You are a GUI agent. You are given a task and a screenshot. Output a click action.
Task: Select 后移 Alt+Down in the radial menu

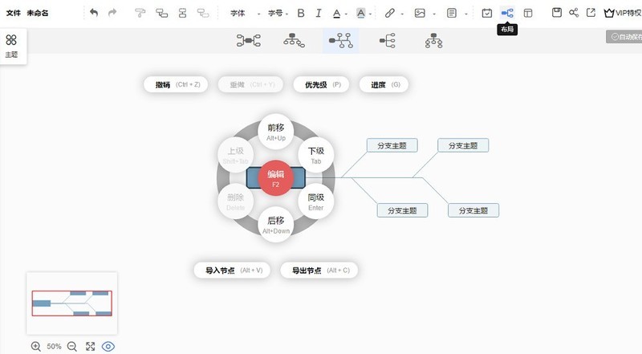pos(276,225)
